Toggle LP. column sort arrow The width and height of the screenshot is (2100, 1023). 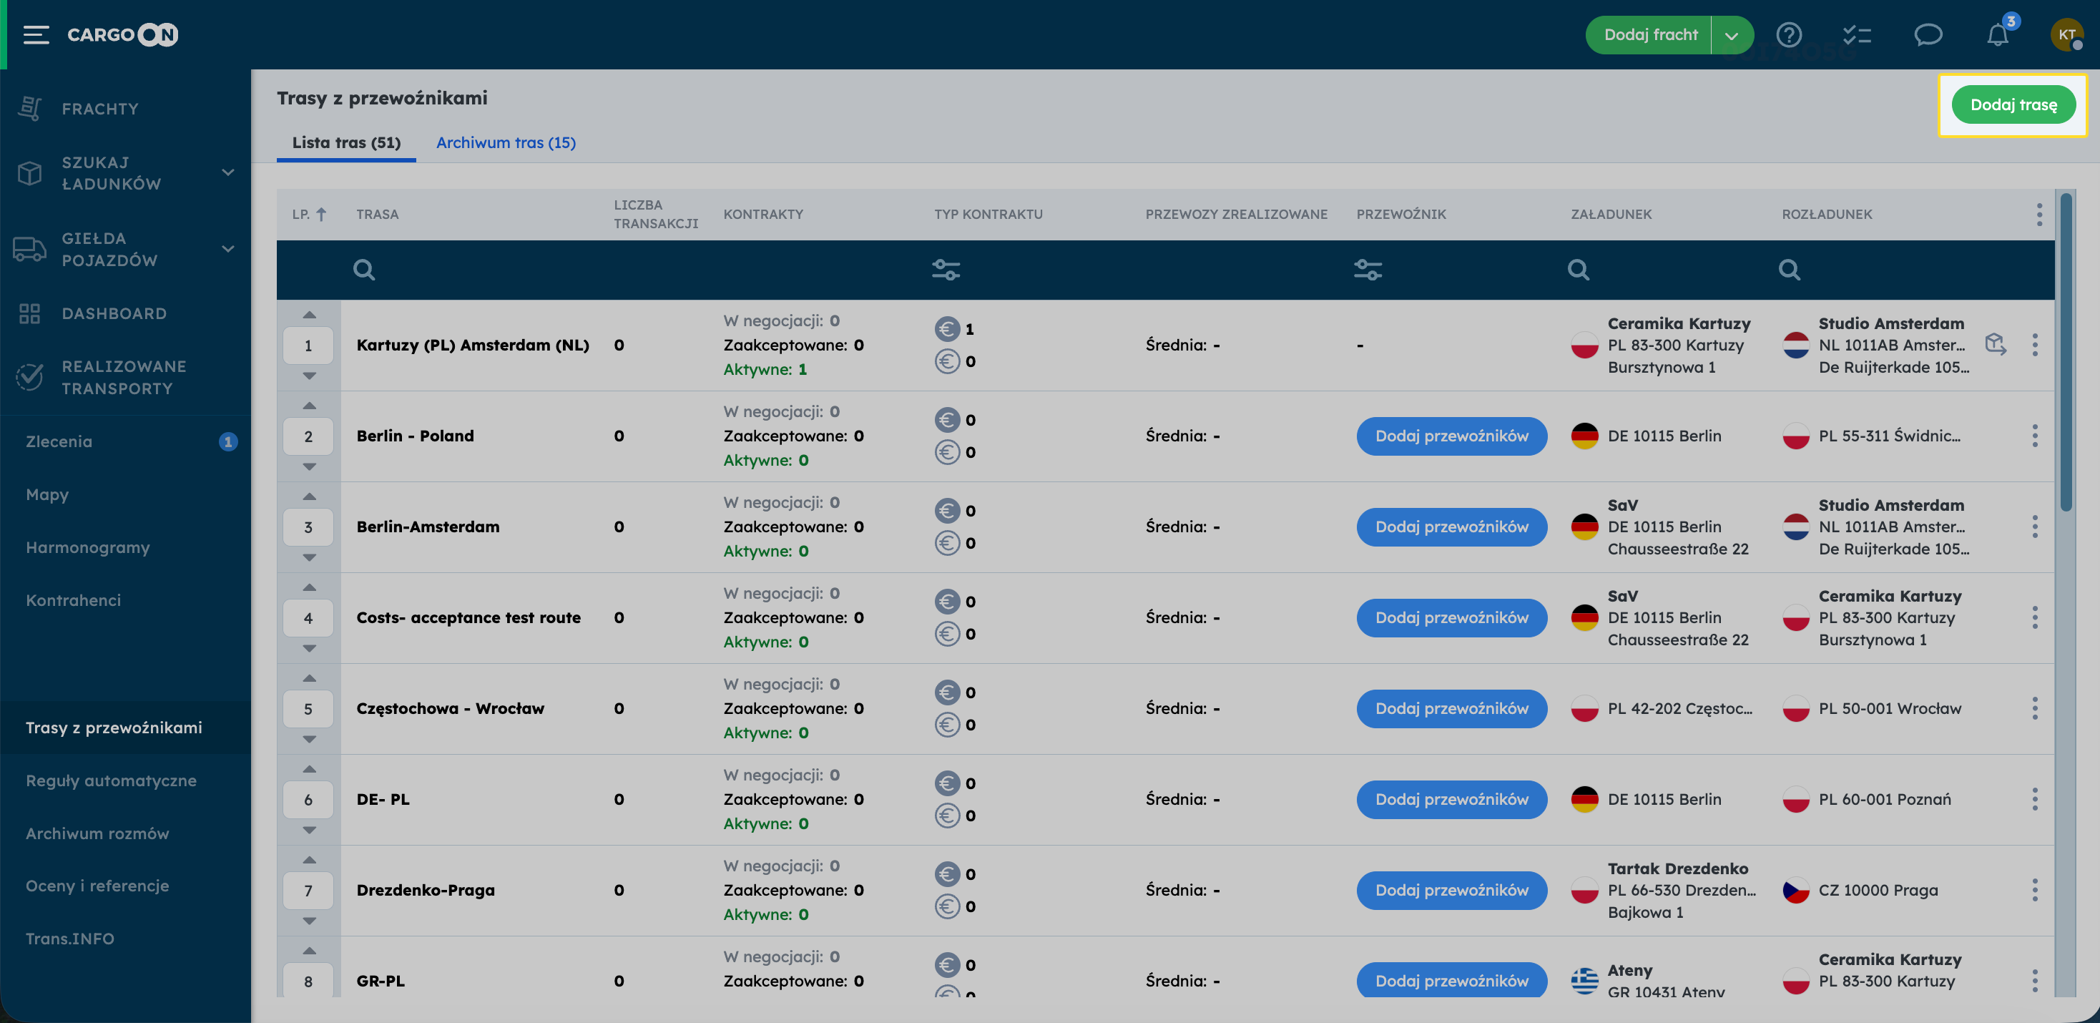(x=321, y=215)
